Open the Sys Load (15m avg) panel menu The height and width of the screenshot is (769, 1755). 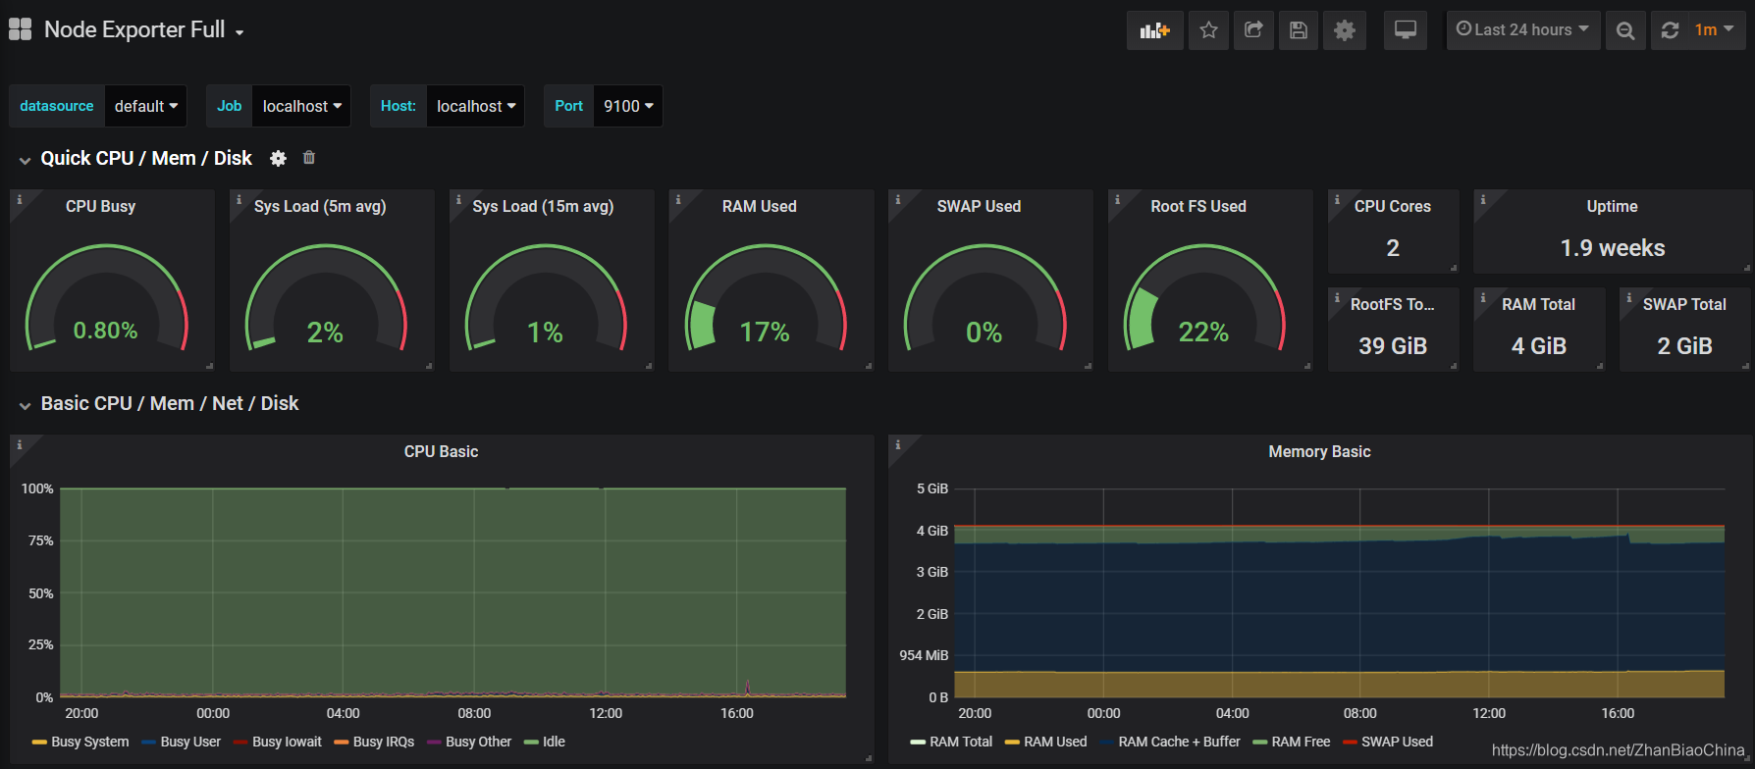[x=543, y=206]
